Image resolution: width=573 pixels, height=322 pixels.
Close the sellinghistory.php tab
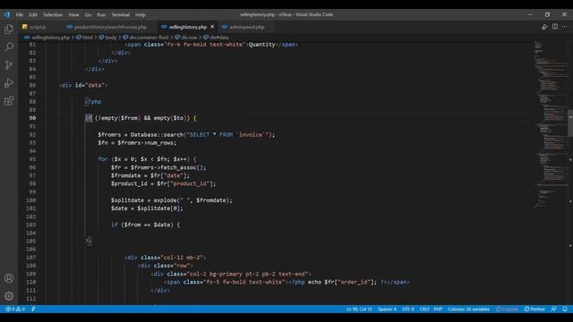click(212, 27)
